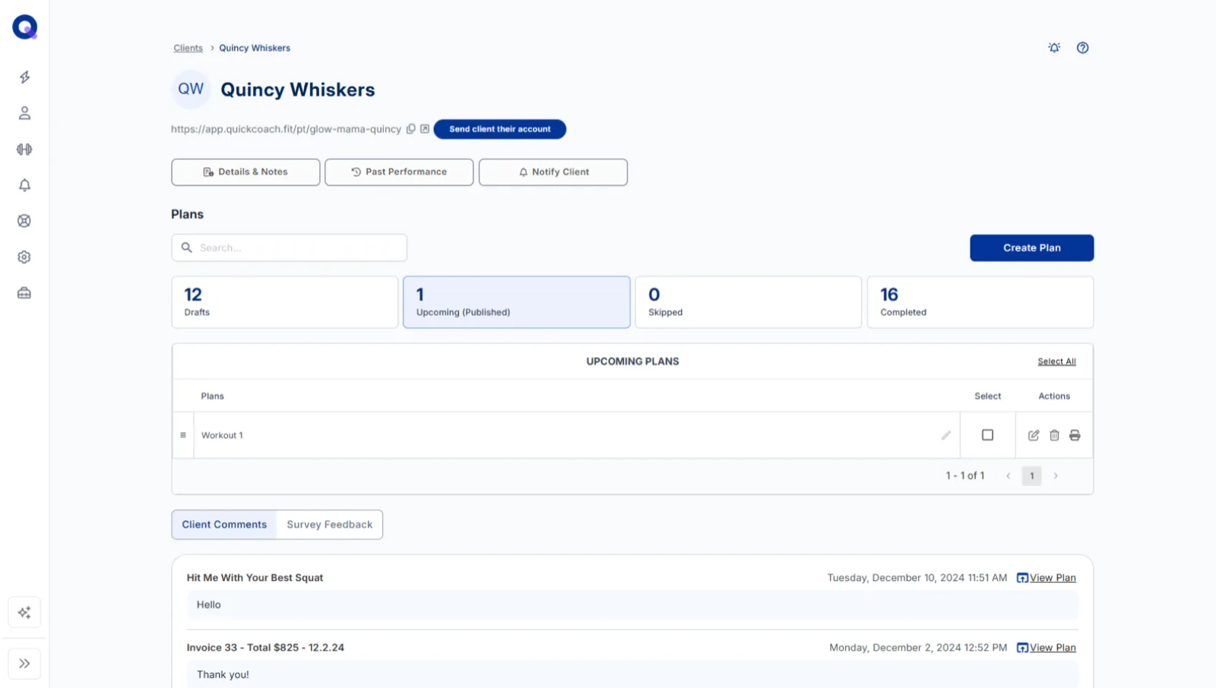Screen dimensions: 1216x688
Task: Expand the sidebar with double chevron
Action: 24,664
